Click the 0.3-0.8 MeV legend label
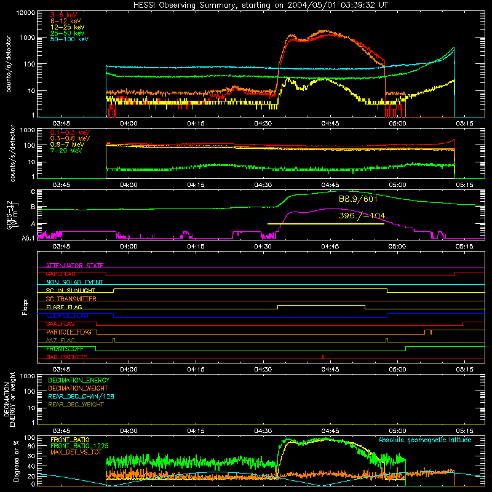492x492 pixels. pyautogui.click(x=70, y=138)
